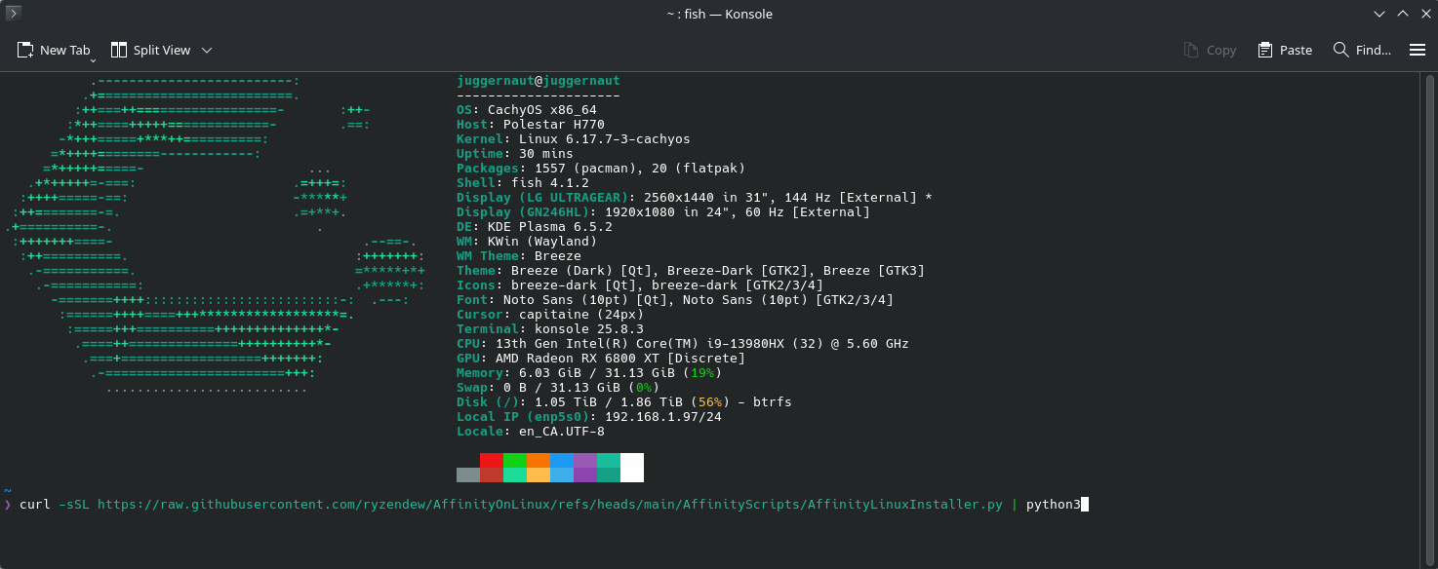Click the Copy toolbar icon
This screenshot has width=1438, height=569.
[x=1191, y=50]
